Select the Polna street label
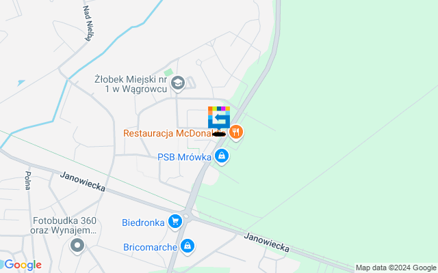 [27, 180]
